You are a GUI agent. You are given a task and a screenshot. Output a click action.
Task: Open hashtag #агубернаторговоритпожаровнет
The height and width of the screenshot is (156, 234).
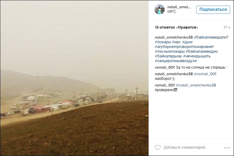point(184,47)
